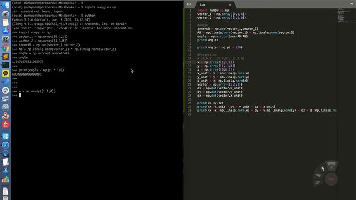Open the Notes app in the dock

point(6,22)
